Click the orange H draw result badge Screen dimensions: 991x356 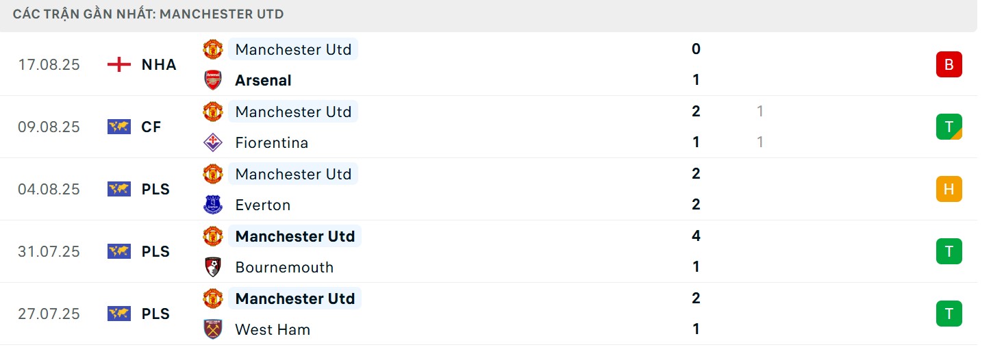(949, 189)
